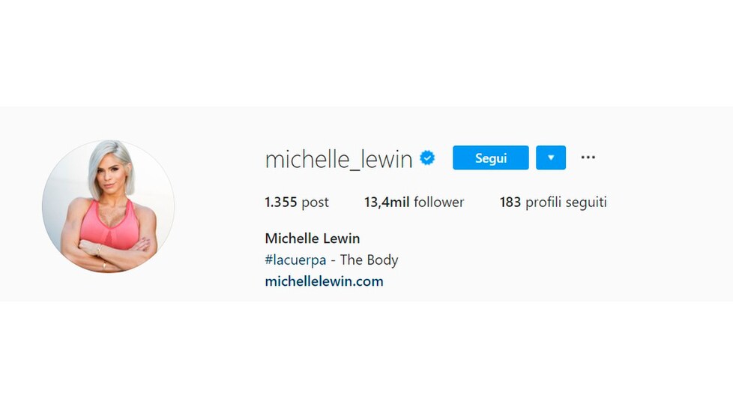The height and width of the screenshot is (408, 733).
Task: Click the white triangle inside the blue dropdown
Action: click(x=551, y=157)
